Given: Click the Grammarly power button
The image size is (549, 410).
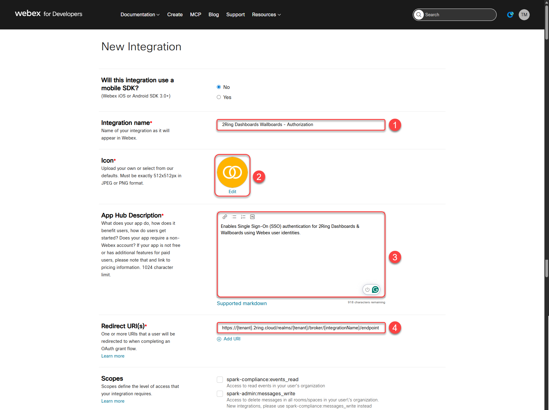Looking at the screenshot, I should [367, 289].
